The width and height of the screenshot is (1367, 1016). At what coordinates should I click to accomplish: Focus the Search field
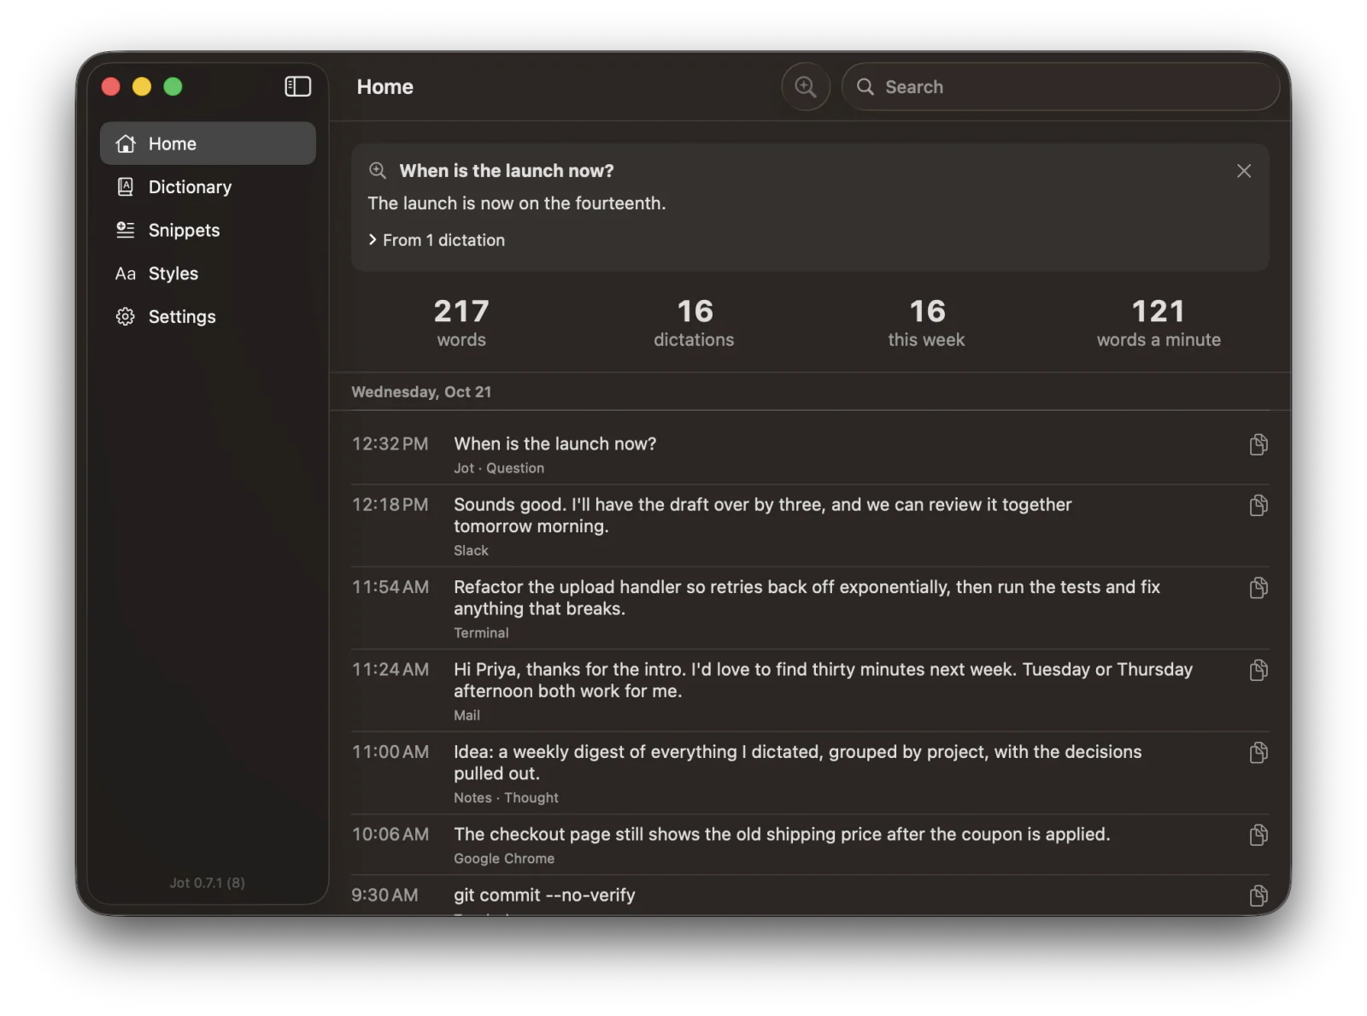1060,86
